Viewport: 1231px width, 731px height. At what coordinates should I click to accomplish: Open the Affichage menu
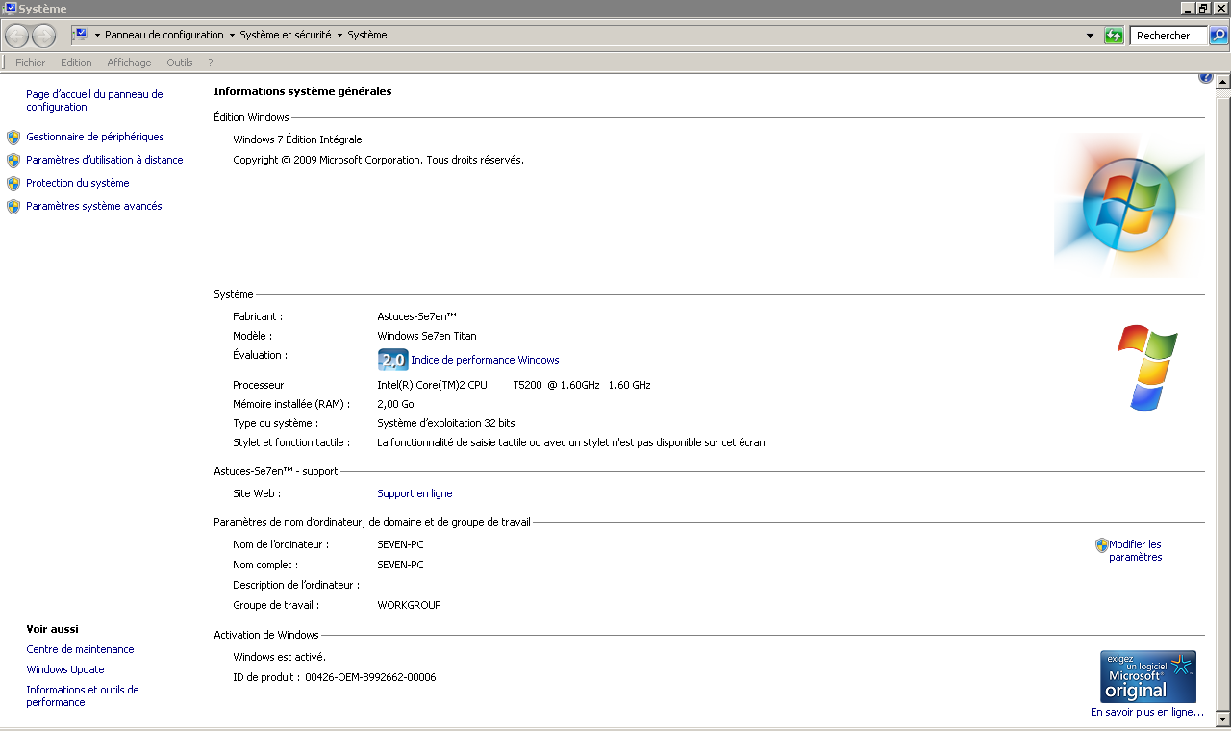129,63
